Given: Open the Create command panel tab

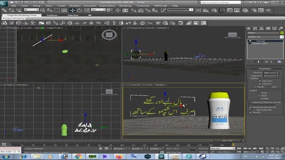Looking at the screenshot, I should pos(248,28).
